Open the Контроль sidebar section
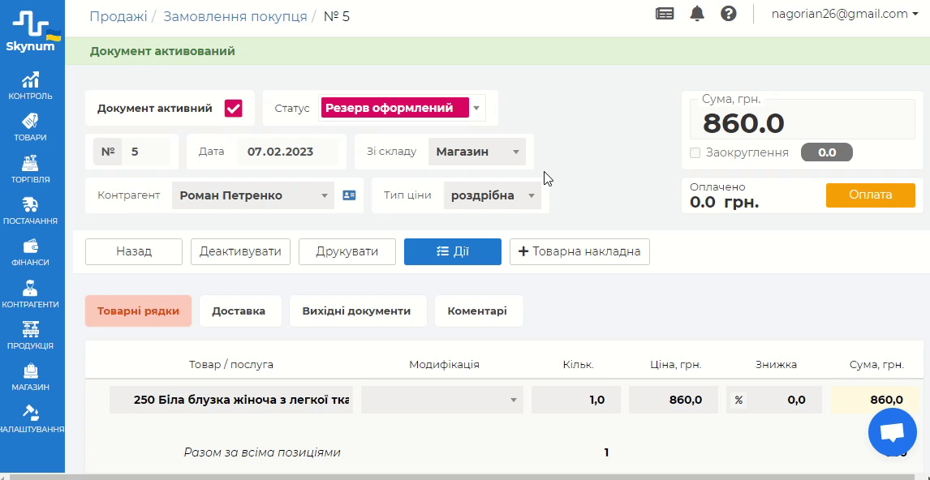930x480 pixels. (x=31, y=86)
